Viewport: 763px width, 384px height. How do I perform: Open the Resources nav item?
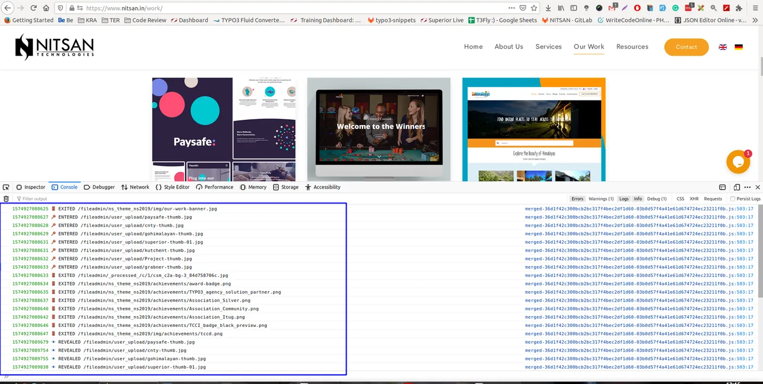632,47
